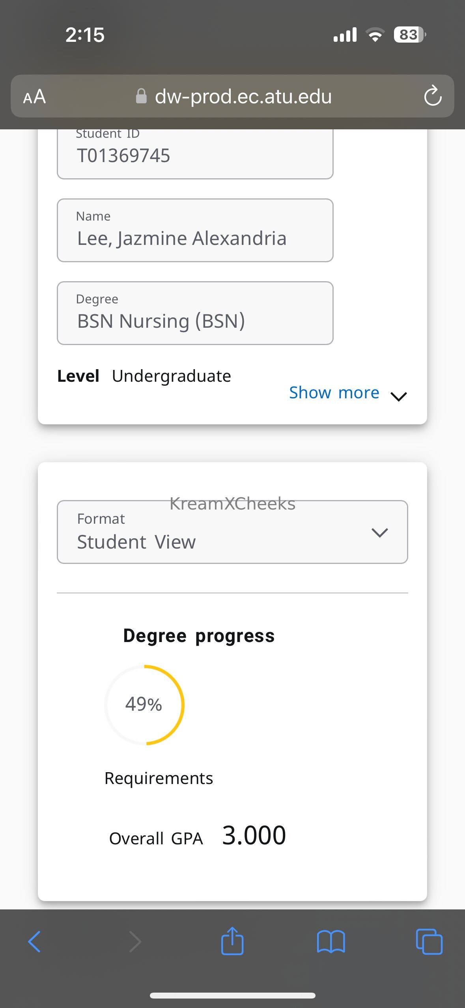Image resolution: width=465 pixels, height=1008 pixels.
Task: Tap the padlock icon in address bar
Action: (141, 96)
